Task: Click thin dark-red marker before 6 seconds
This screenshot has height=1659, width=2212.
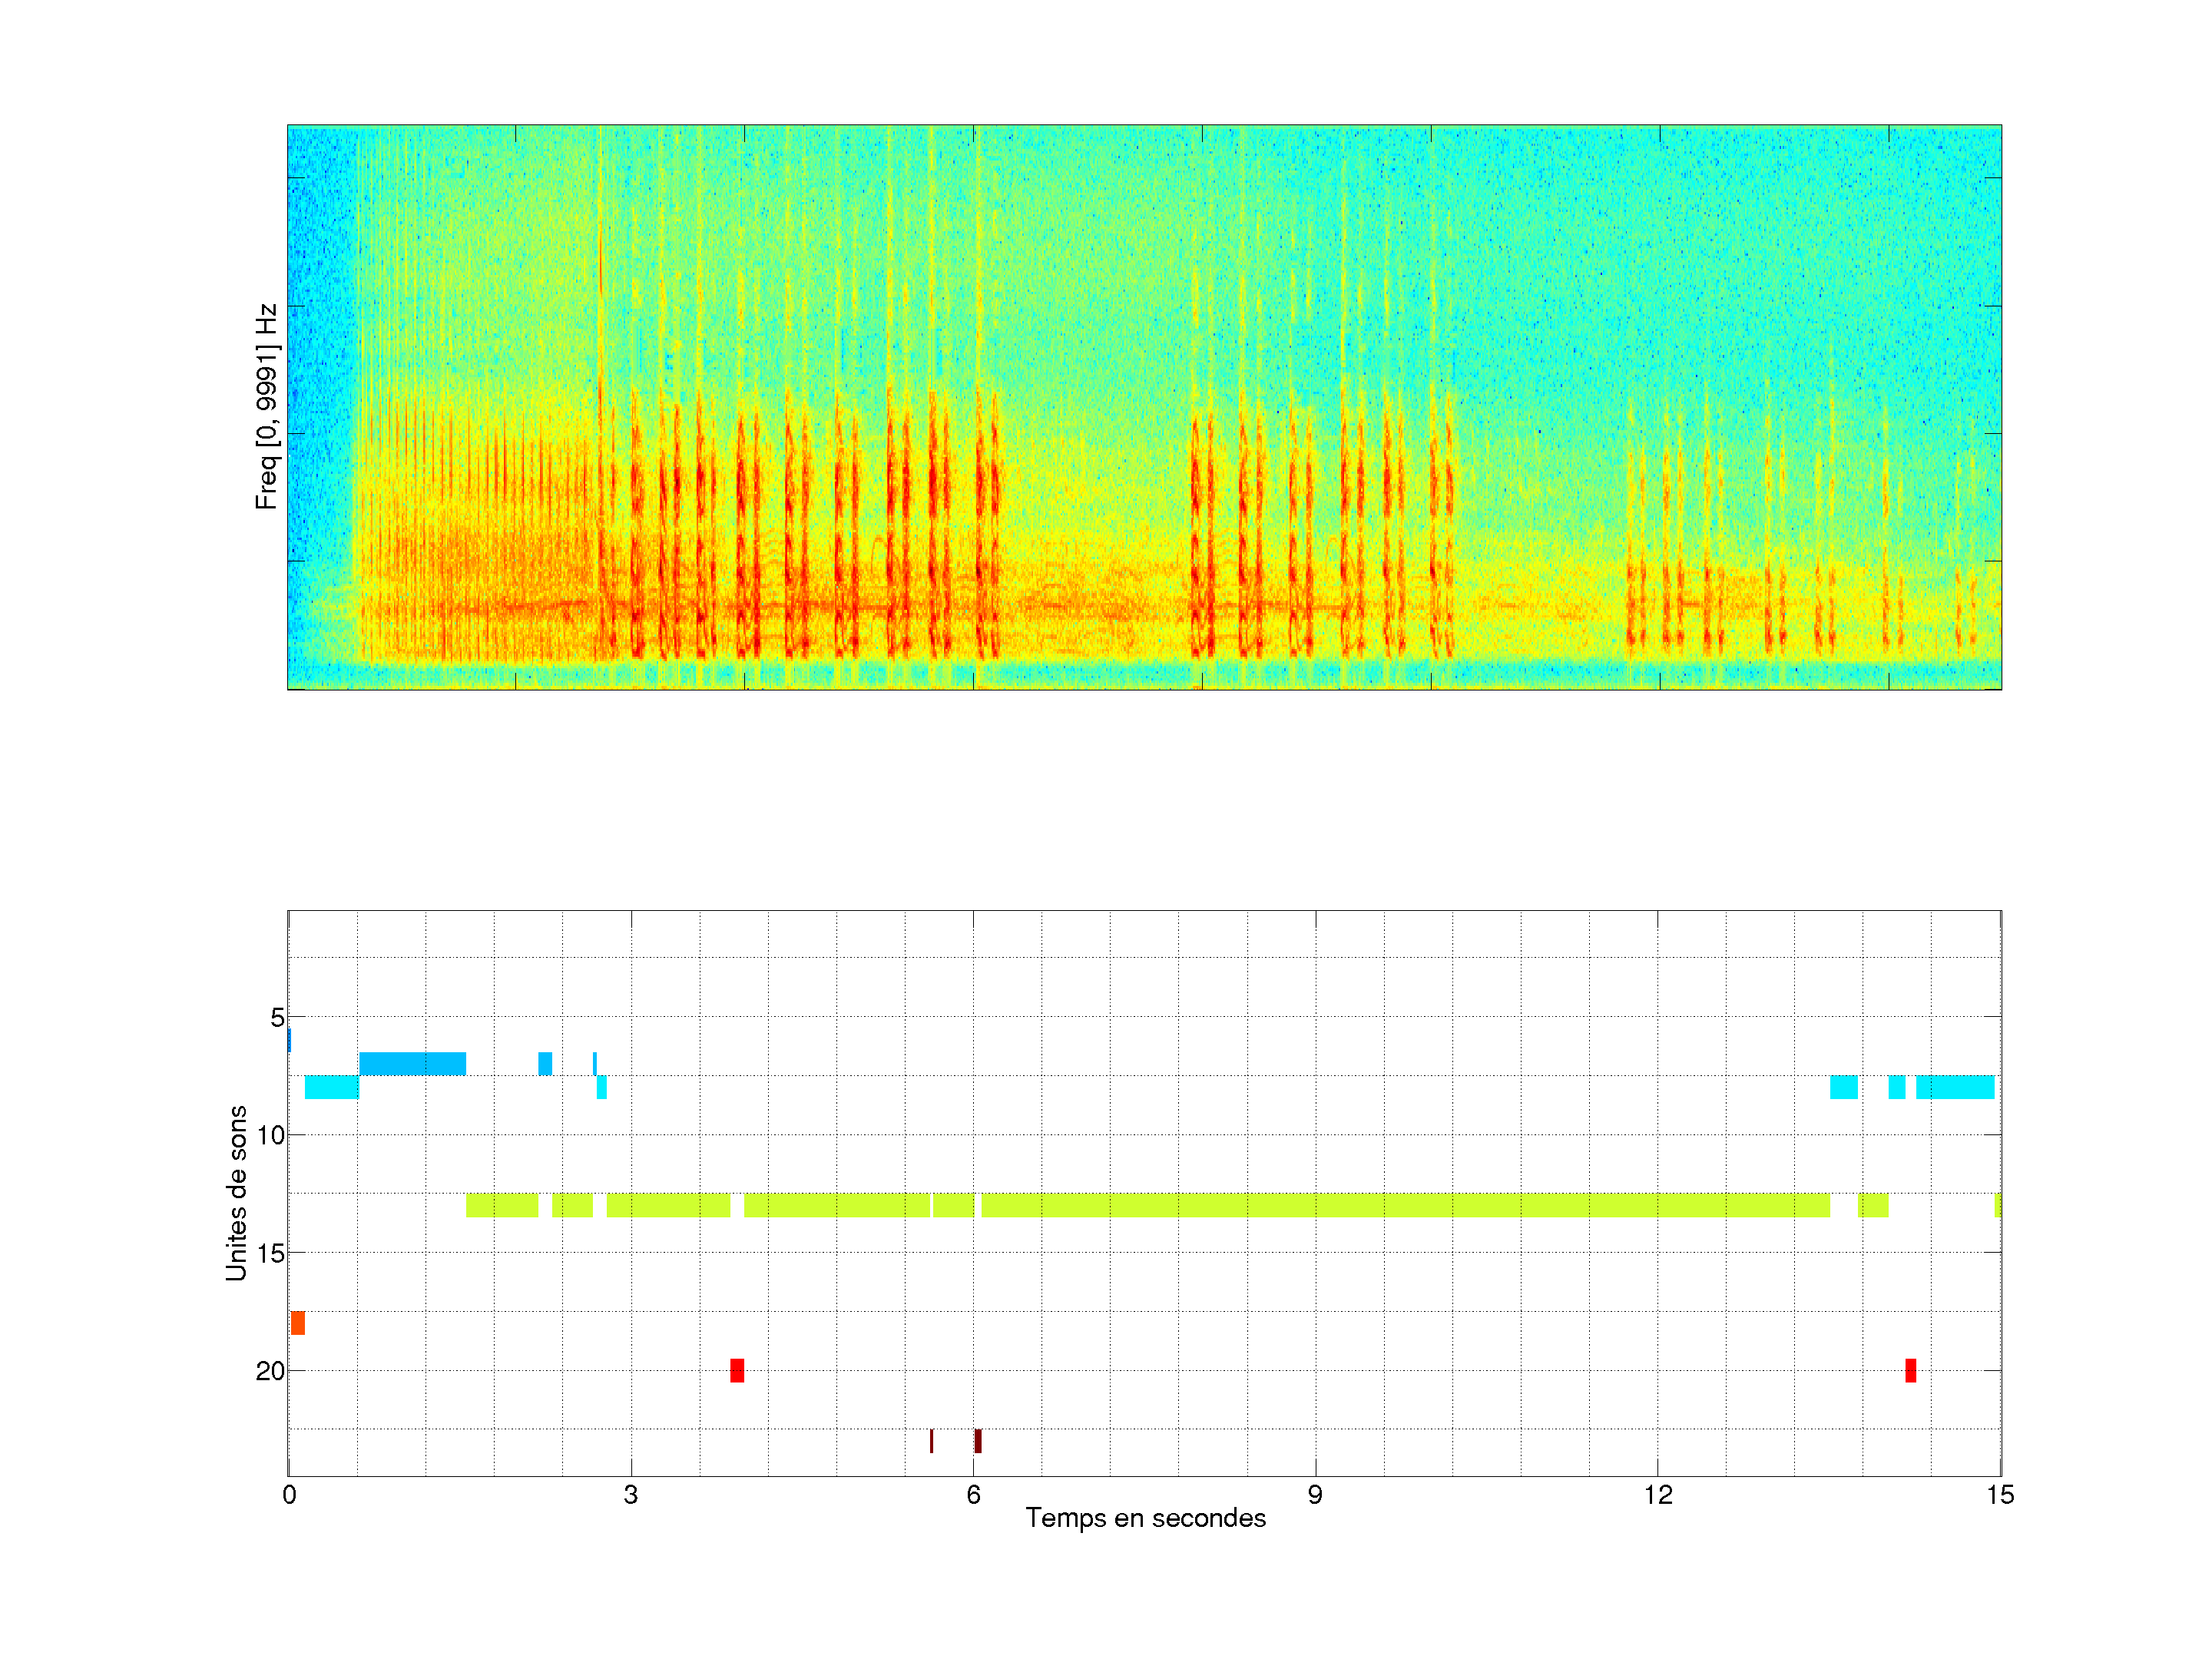Action: tap(931, 1441)
